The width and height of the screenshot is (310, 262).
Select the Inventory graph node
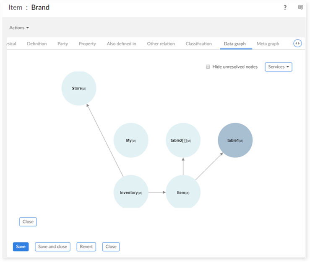(131, 193)
